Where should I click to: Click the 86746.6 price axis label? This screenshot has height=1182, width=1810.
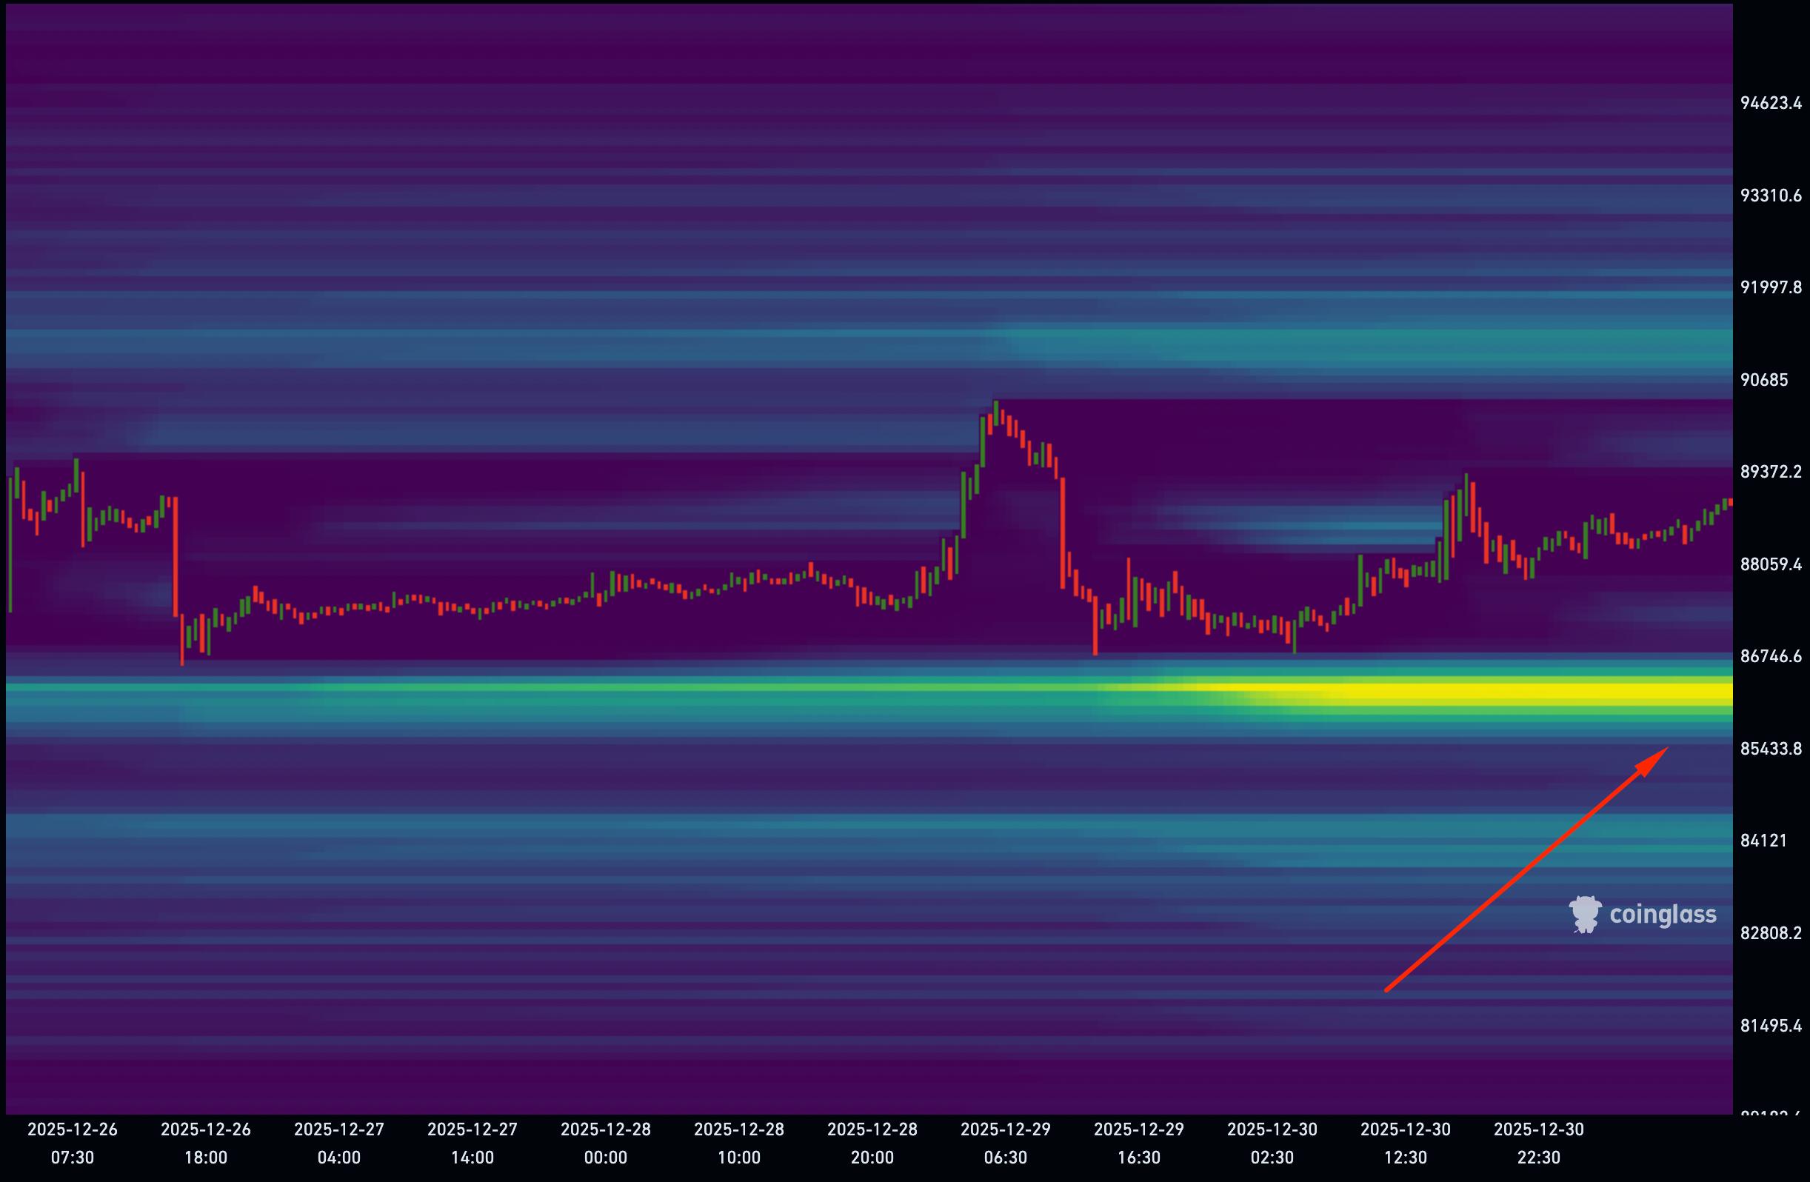coord(1771,656)
